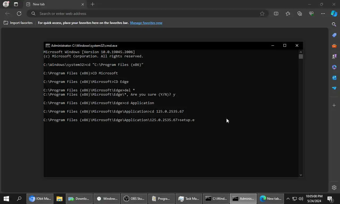
Task: Launch Copilot from the toolbar
Action: pyautogui.click(x=334, y=14)
